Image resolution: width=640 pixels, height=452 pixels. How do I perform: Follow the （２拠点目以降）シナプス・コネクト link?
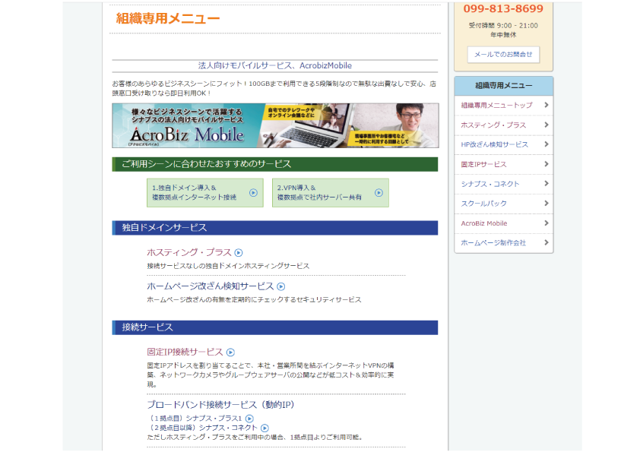pyautogui.click(x=202, y=428)
